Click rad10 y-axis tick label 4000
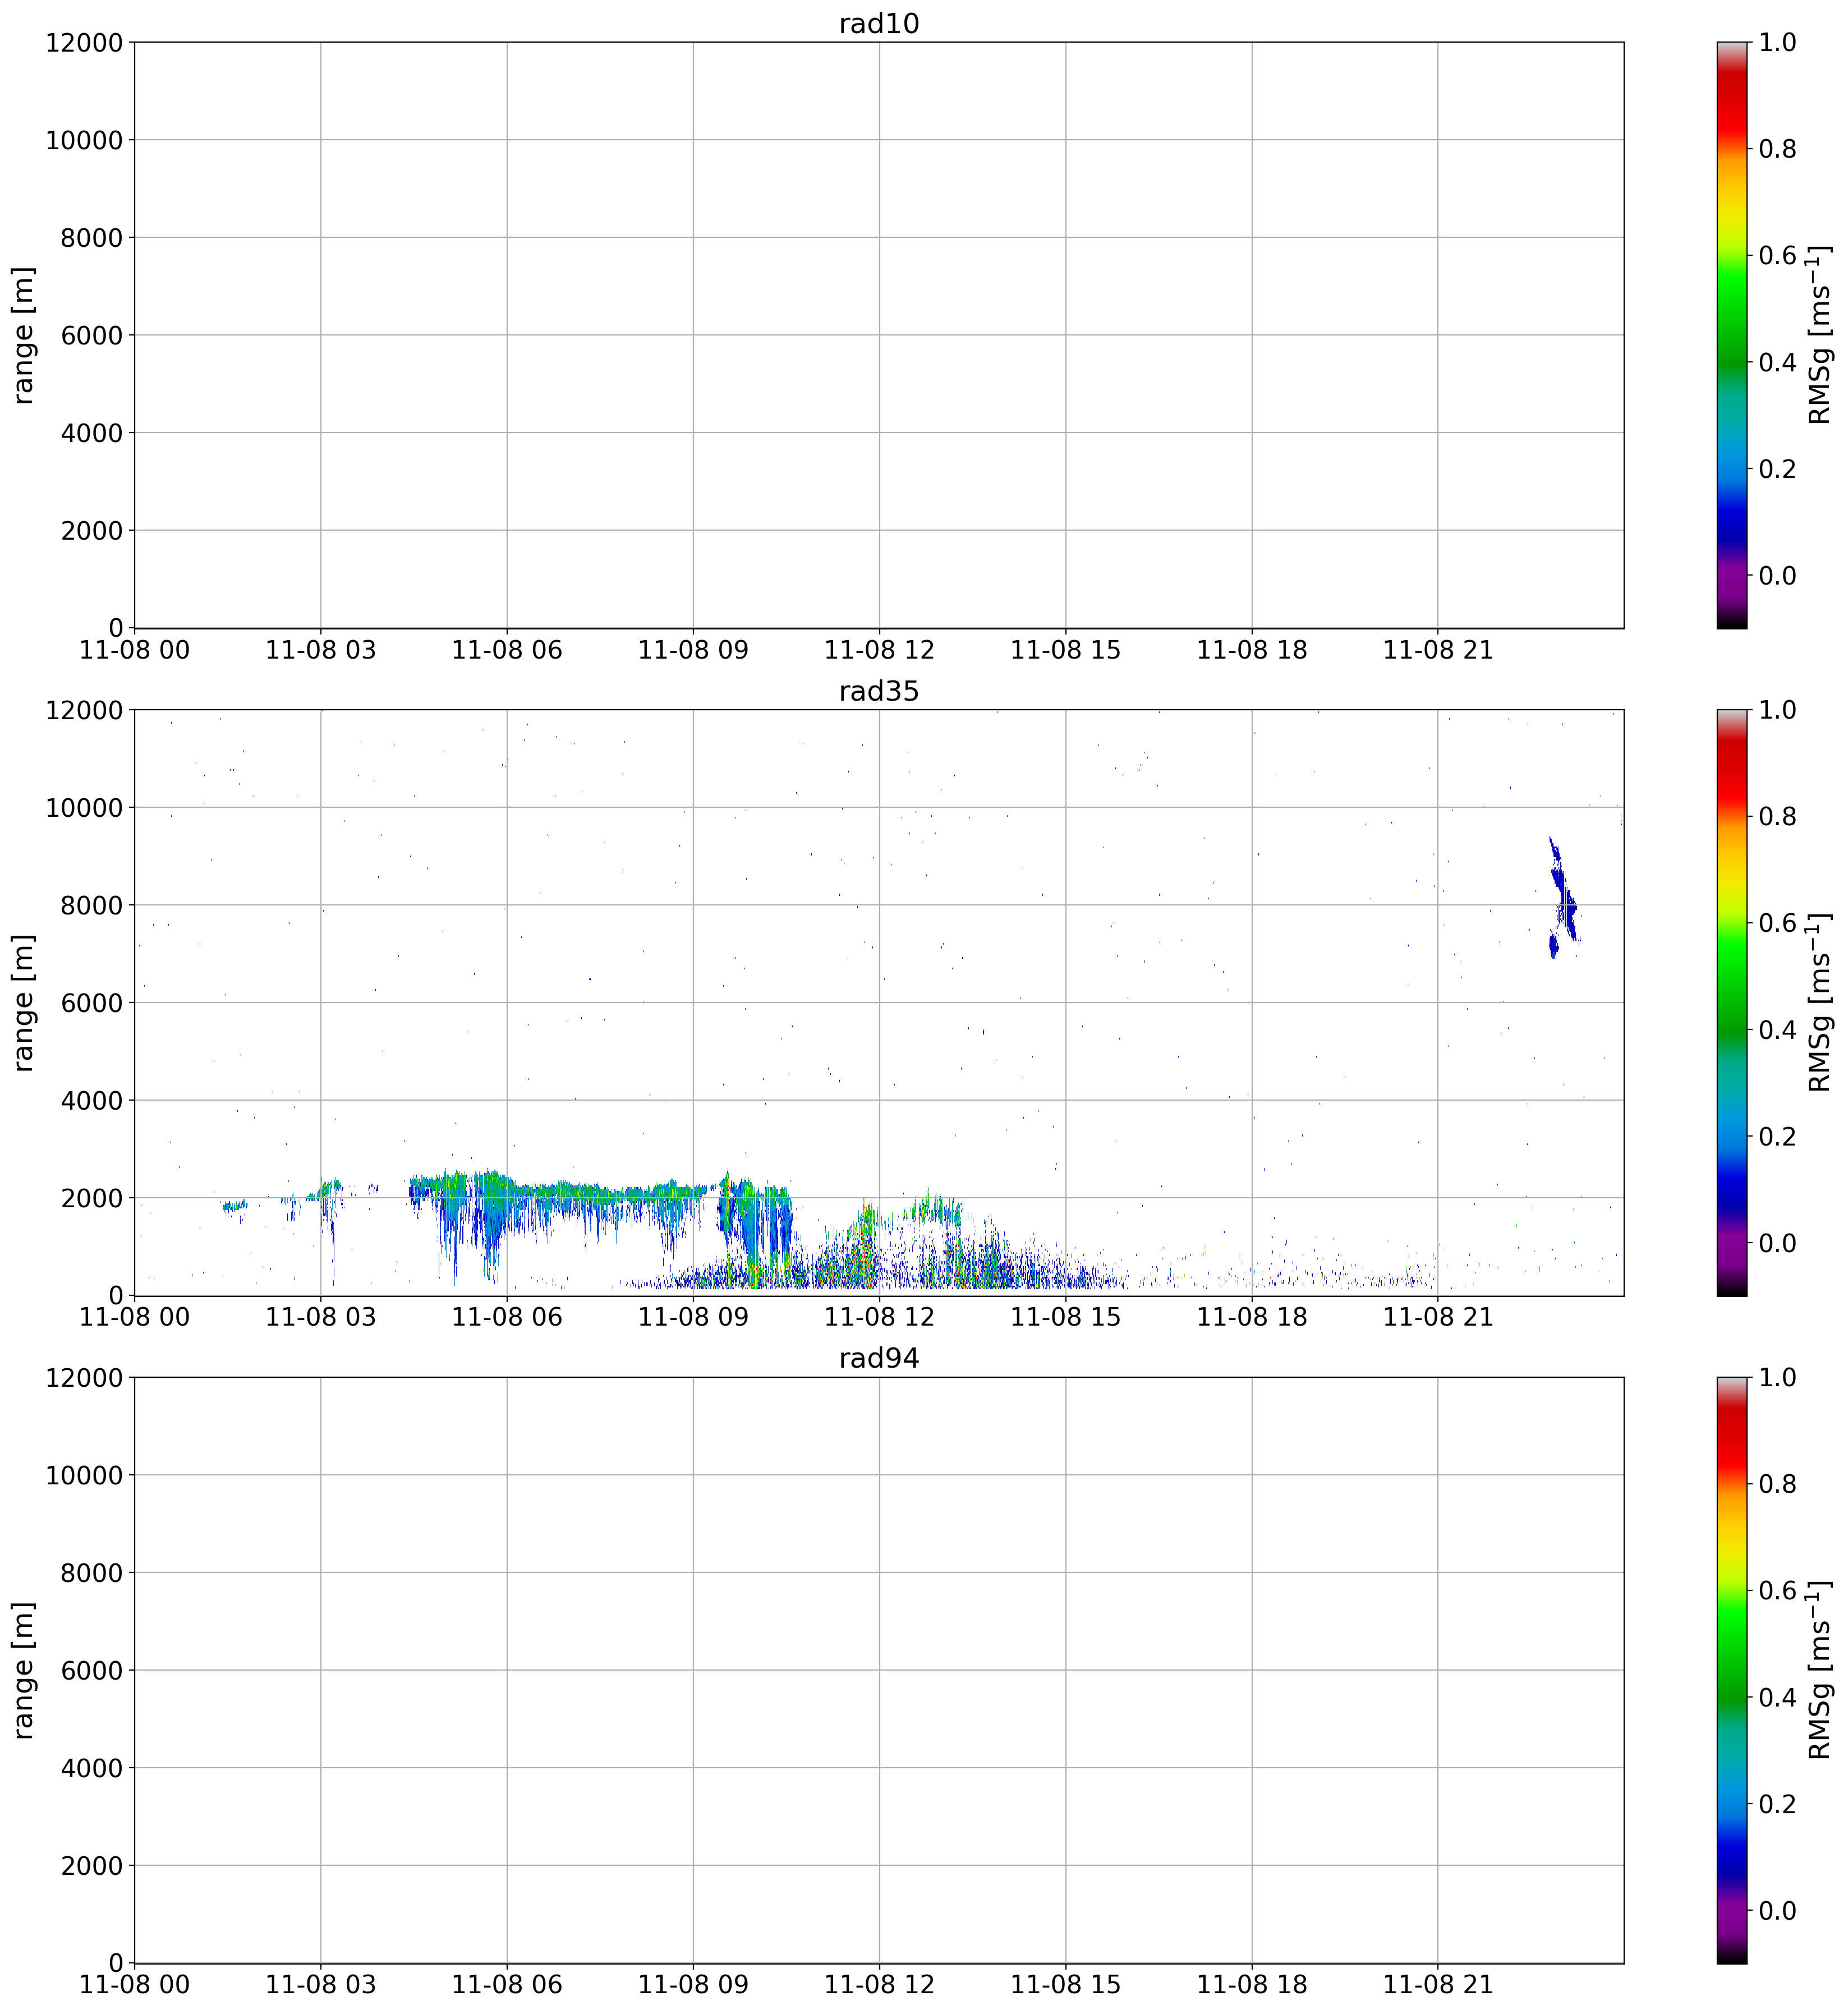This screenshot has width=1848, height=2010. pyautogui.click(x=92, y=433)
